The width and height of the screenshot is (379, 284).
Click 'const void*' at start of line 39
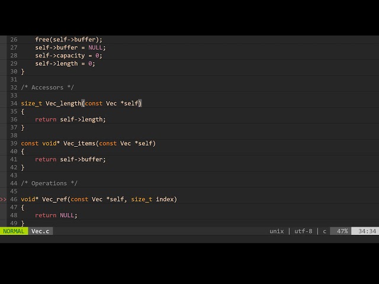click(40, 143)
